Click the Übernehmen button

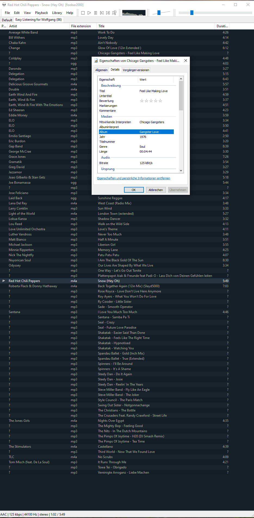tap(178, 190)
